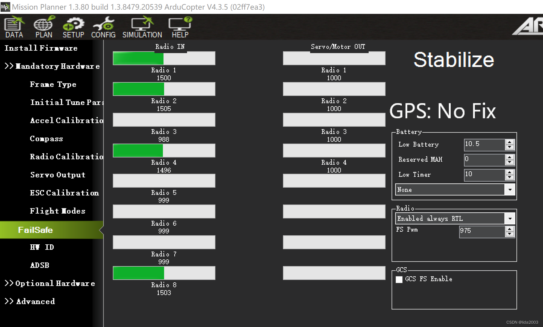Click the Radio 3 input bar at 988
The height and width of the screenshot is (327, 543).
pyautogui.click(x=164, y=120)
